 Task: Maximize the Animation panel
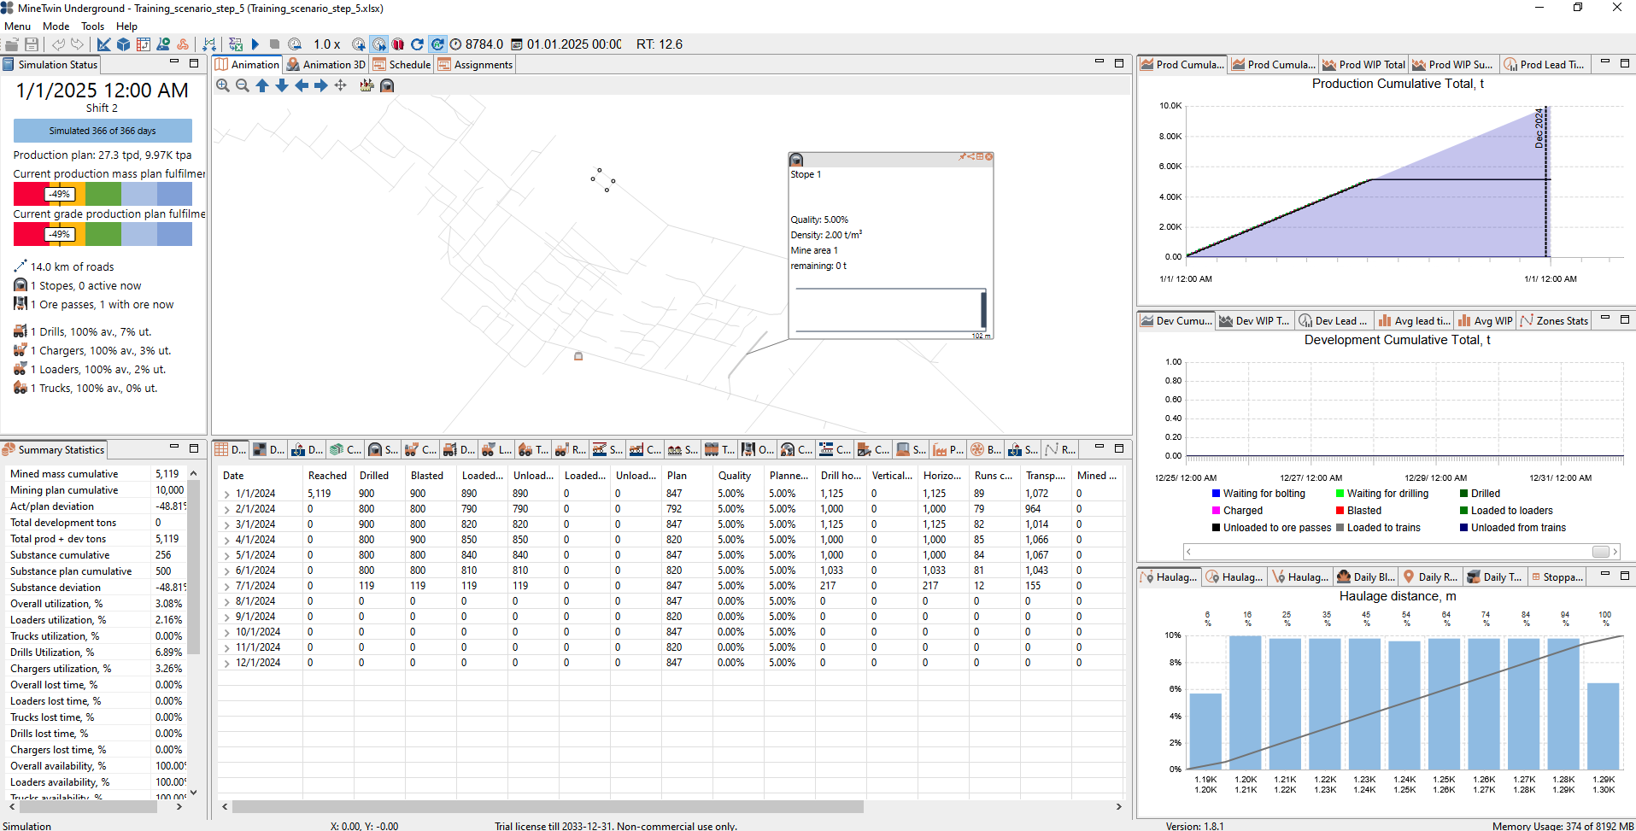[x=1119, y=63]
